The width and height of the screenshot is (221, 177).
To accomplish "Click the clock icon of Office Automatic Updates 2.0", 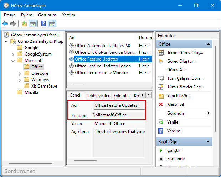I will click(x=71, y=46).
